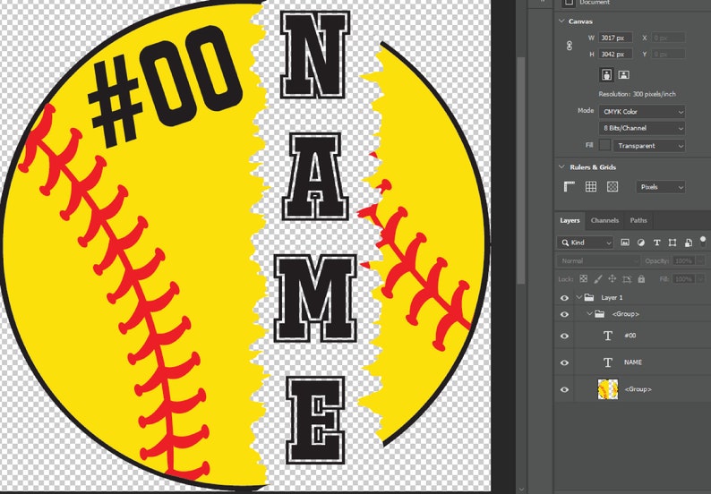Collapse the nested <Group> arrow

[589, 313]
